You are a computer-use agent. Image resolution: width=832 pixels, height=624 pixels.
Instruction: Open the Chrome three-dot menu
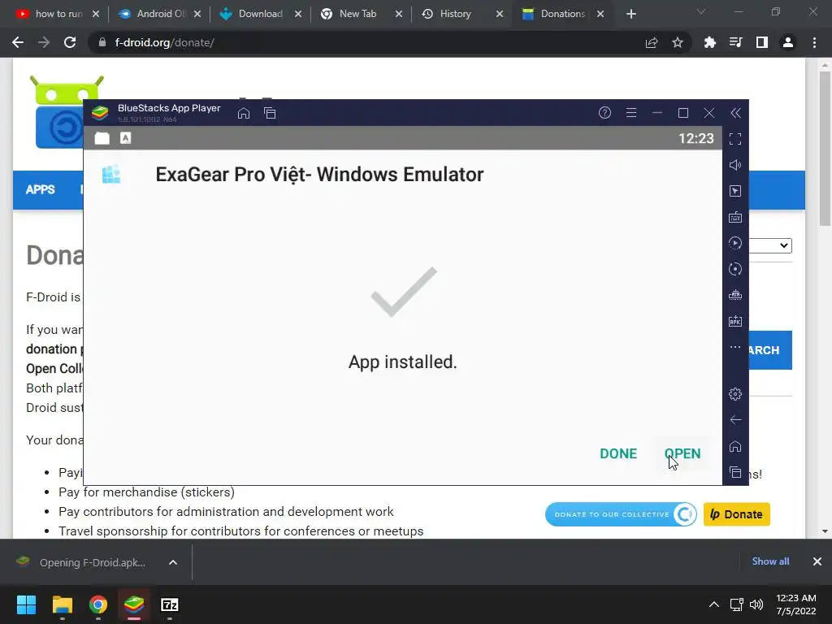[814, 42]
